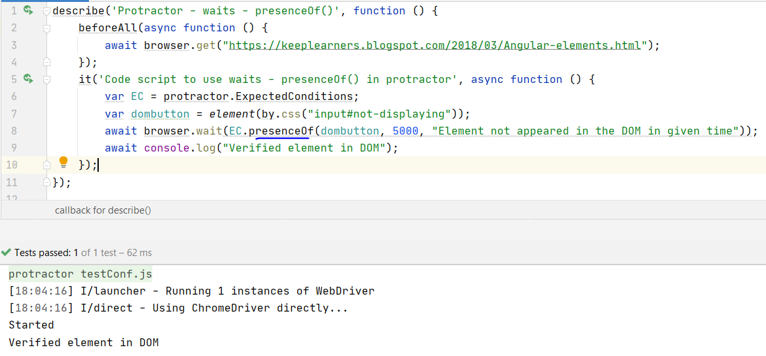
Task: Collapse the describe block fold marker on line 1
Action: (x=46, y=10)
